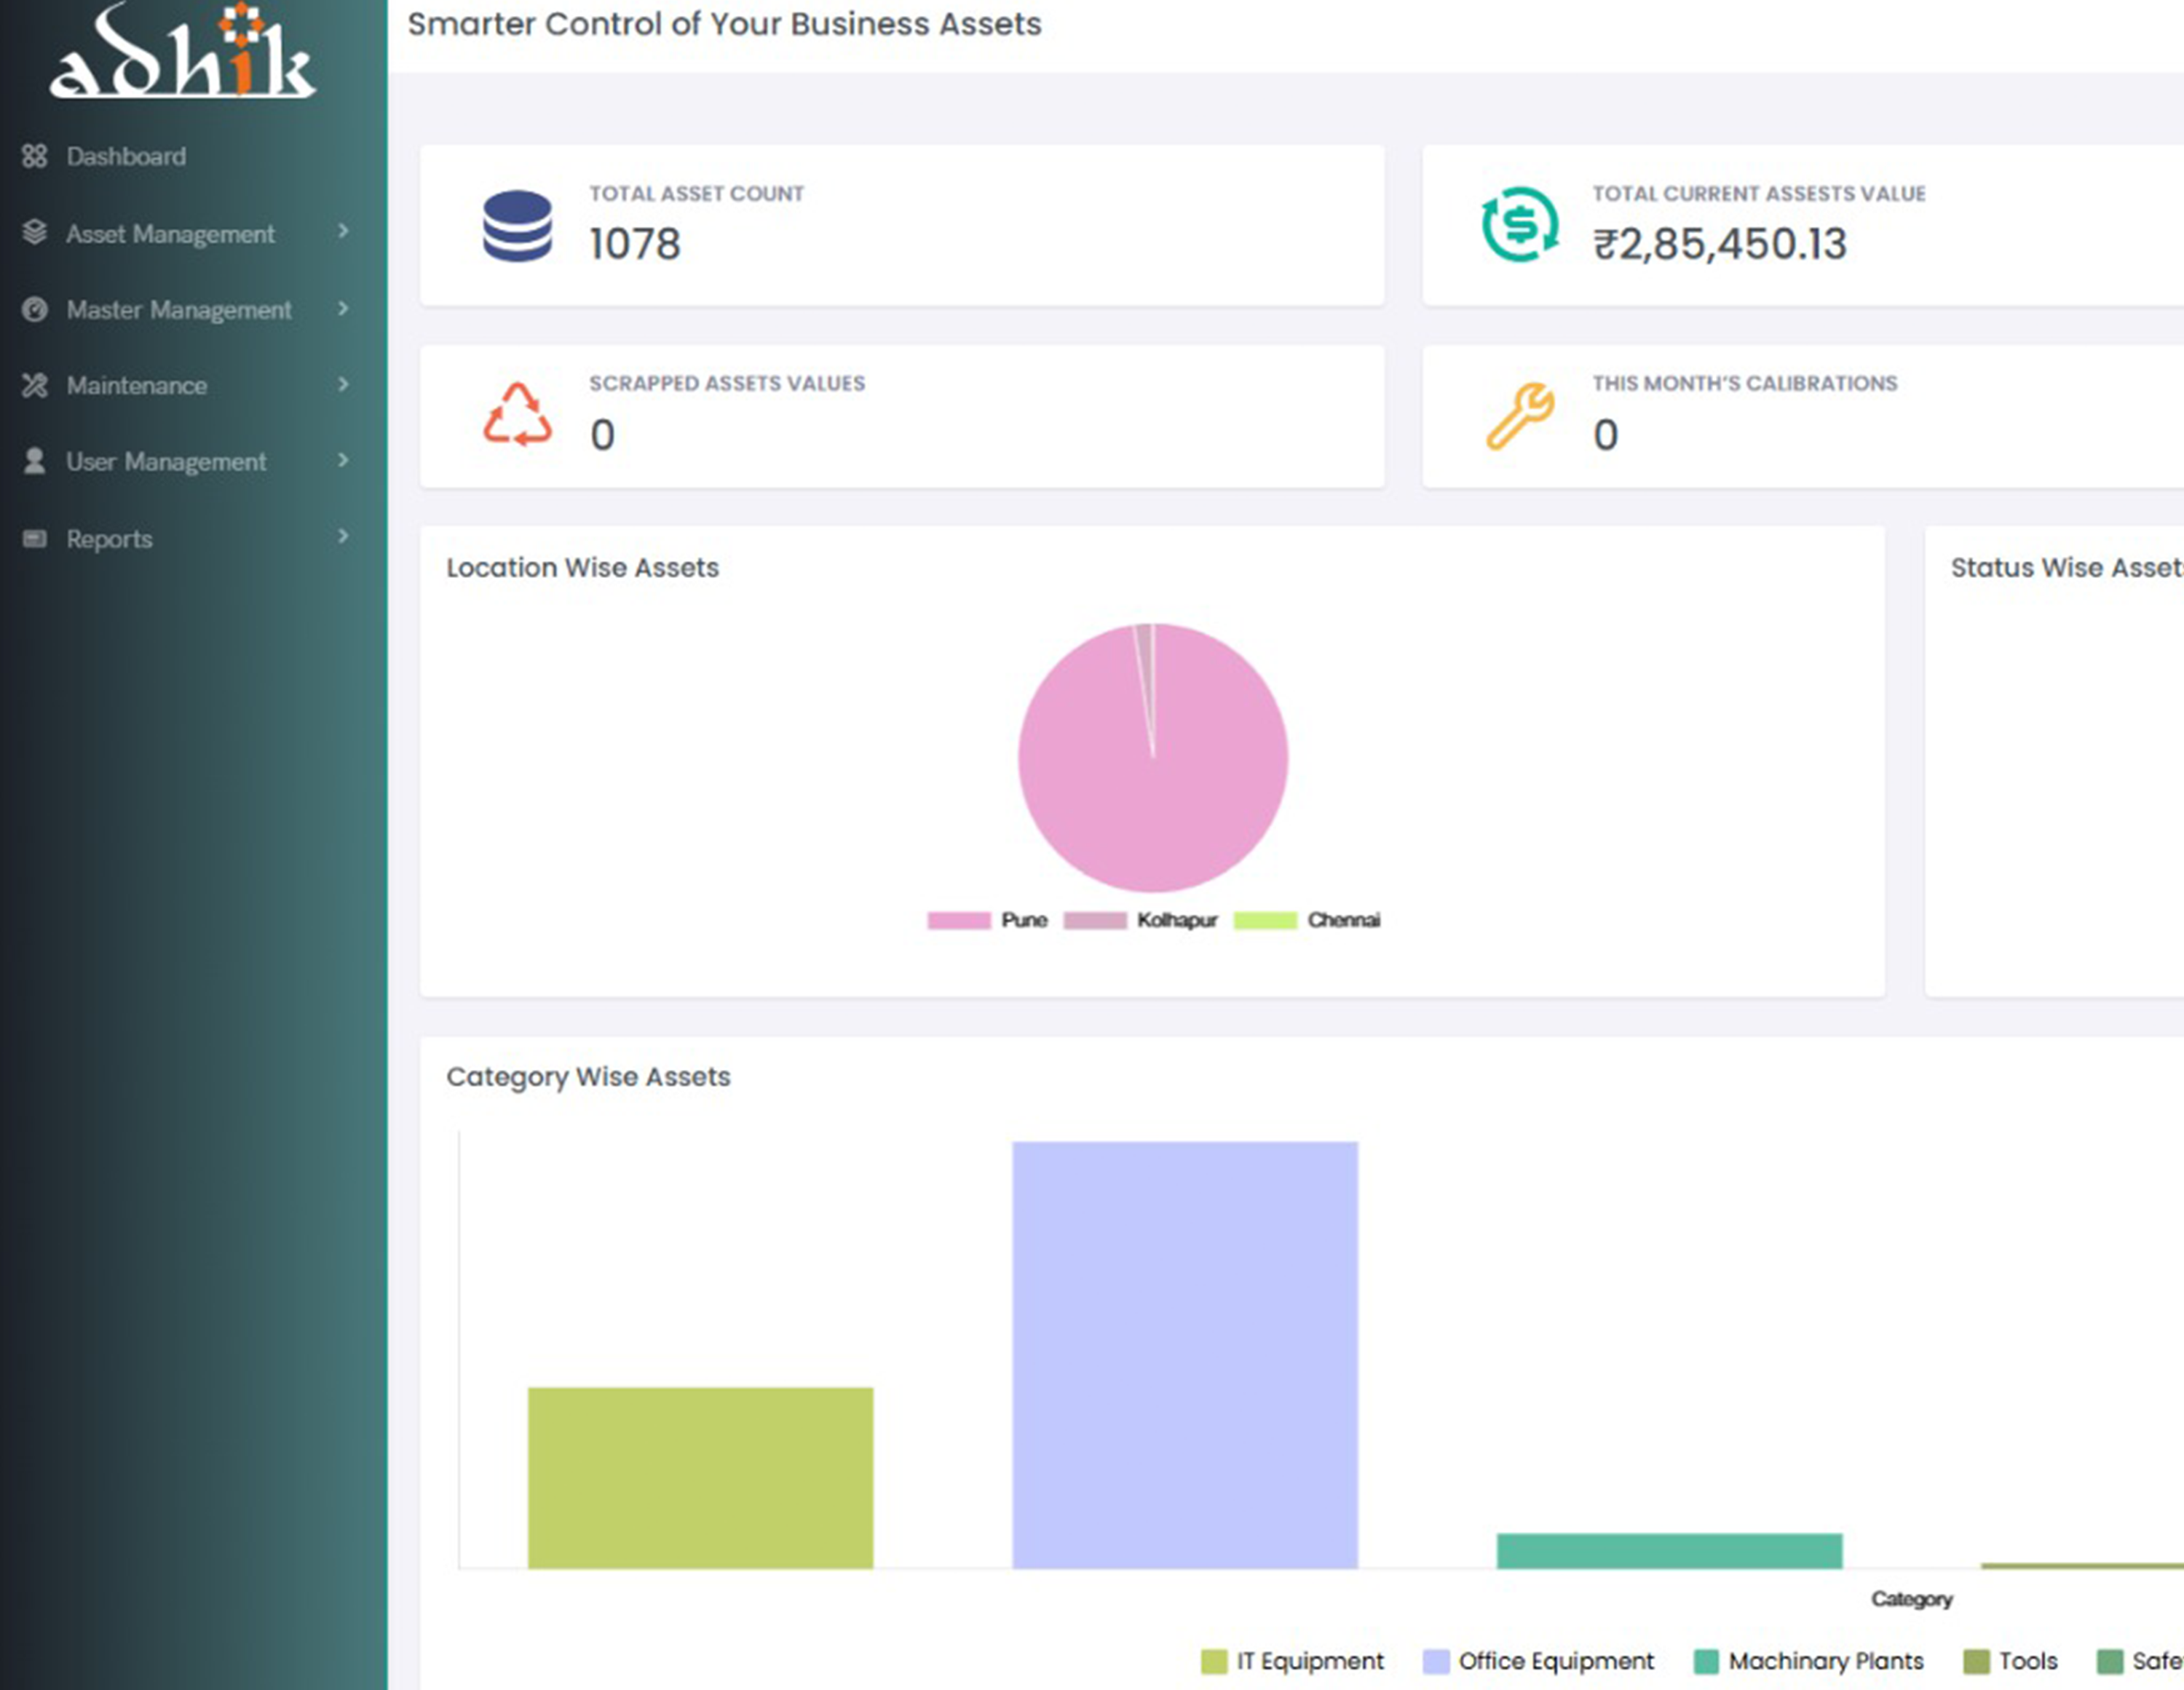Open the User Management menu item
This screenshot has width=2184, height=1690.
(x=166, y=461)
